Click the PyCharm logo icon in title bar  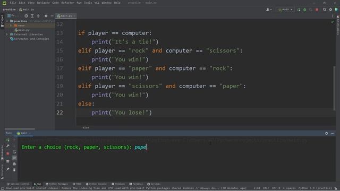pyautogui.click(x=4, y=3)
